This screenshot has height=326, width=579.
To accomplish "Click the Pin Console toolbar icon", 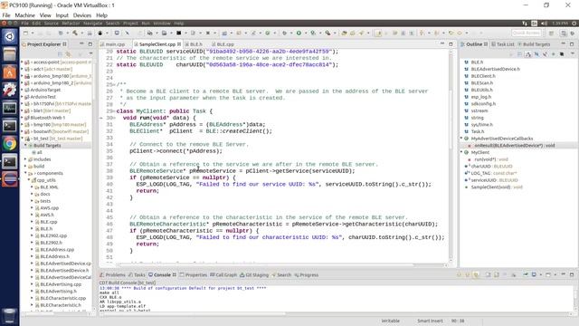I will (x=526, y=274).
